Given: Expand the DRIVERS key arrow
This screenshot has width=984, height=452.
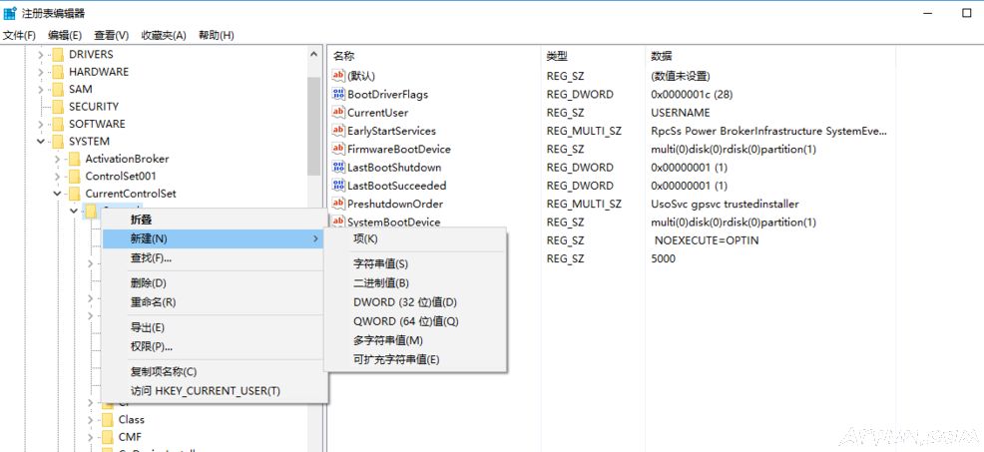Looking at the screenshot, I should pyautogui.click(x=41, y=55).
